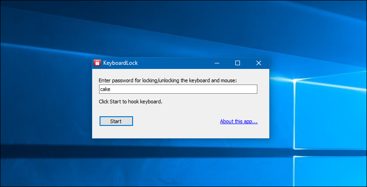The width and height of the screenshot is (367, 187).
Task: Close the KeyboardLock window
Action: (259, 63)
